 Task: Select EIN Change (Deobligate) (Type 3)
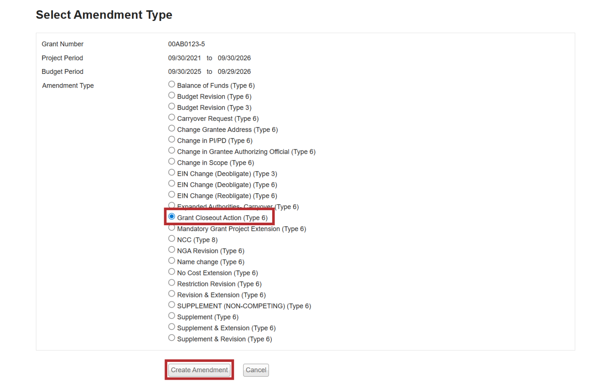click(172, 173)
